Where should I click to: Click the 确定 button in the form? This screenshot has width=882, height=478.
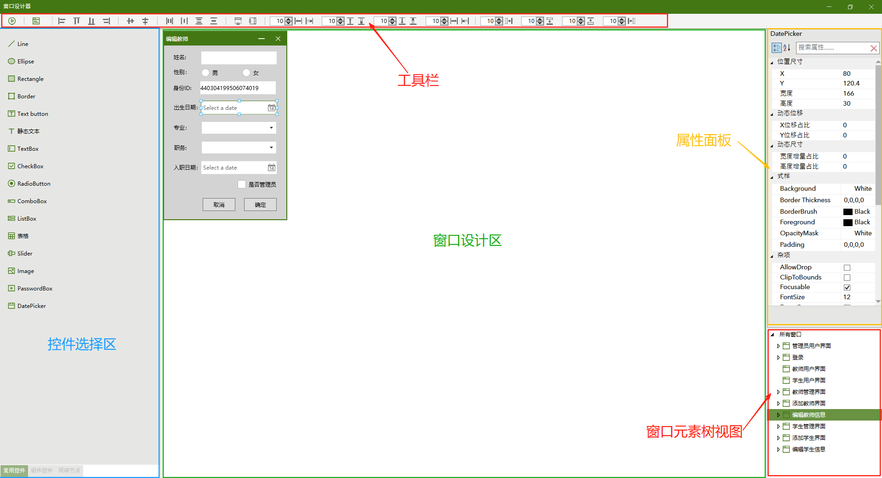click(x=260, y=205)
